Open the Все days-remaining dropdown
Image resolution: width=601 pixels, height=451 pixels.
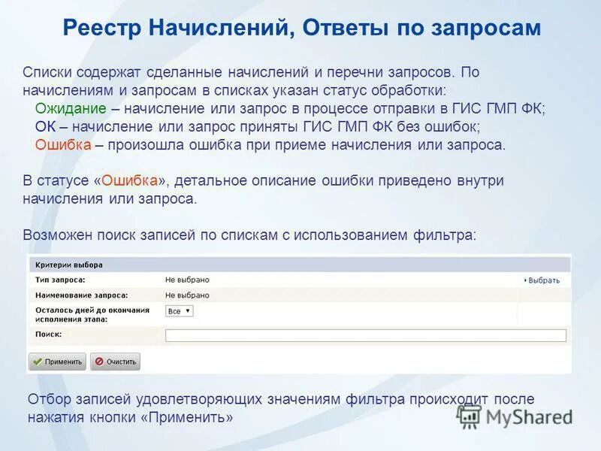tap(180, 311)
